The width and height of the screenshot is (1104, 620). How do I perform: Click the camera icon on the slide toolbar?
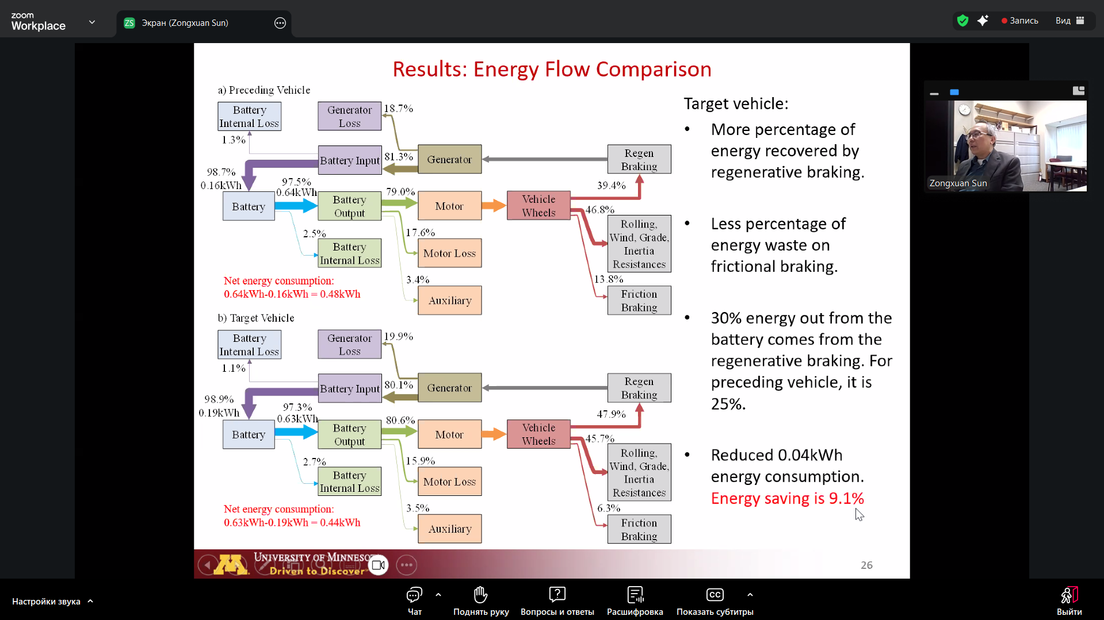378,565
